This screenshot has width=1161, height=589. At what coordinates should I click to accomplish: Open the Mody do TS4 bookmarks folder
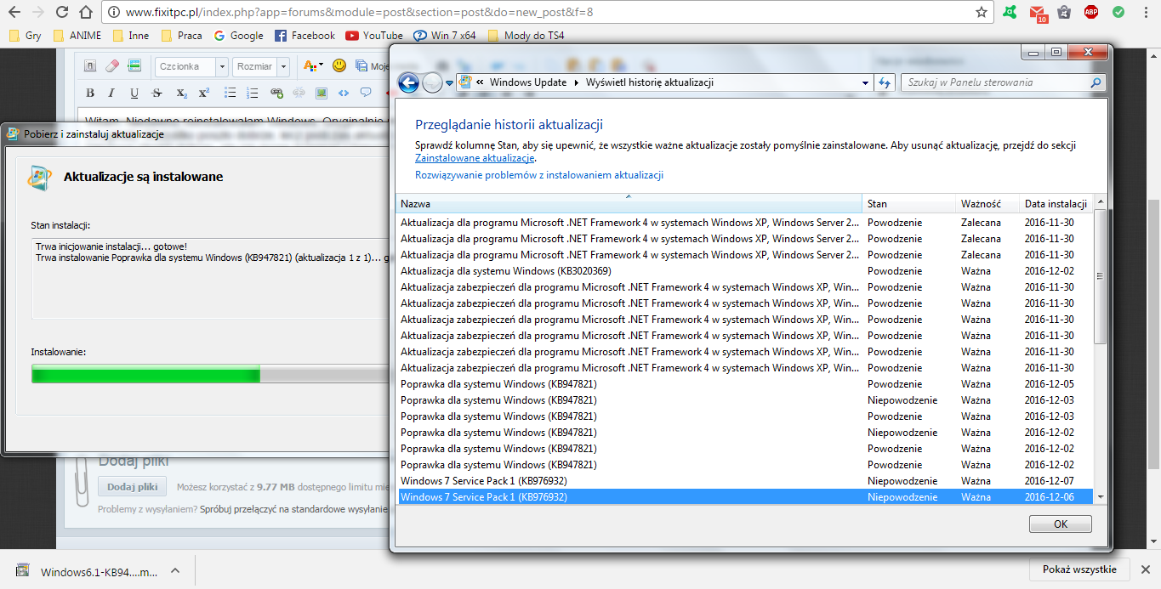pos(526,36)
